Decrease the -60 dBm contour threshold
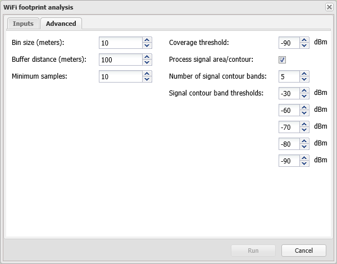The width and height of the screenshot is (337, 264). (x=304, y=113)
